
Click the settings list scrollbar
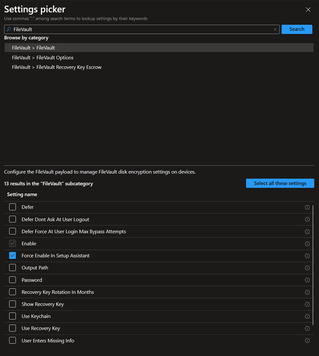click(x=313, y=265)
